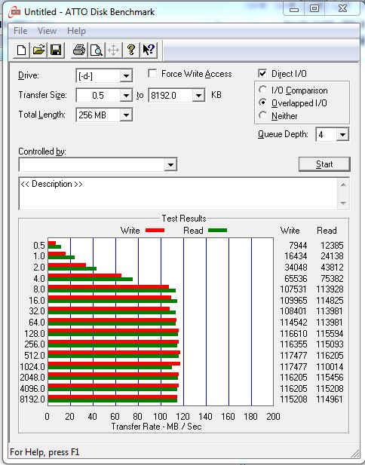Click the Description scrollbar down arrow

coord(343,203)
